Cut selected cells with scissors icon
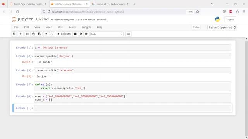The image size is (248, 139). pyautogui.click(x=27, y=34)
